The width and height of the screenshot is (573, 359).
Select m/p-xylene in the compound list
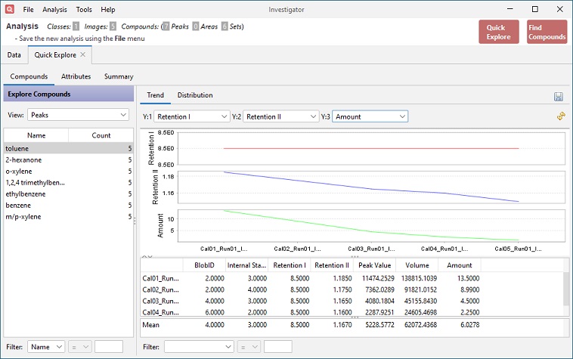point(68,216)
